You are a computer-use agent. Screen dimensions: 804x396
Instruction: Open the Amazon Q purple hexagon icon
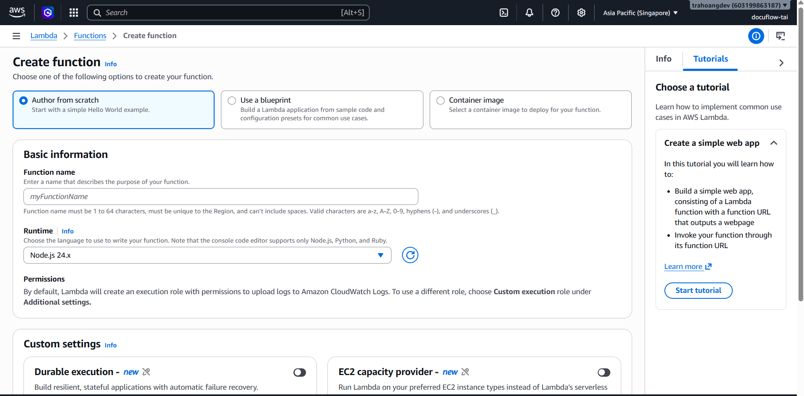point(48,13)
